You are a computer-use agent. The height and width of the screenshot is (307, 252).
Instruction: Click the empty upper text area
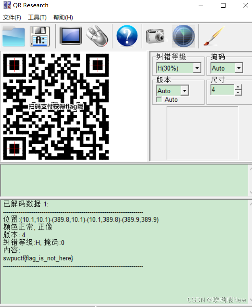click(124, 180)
